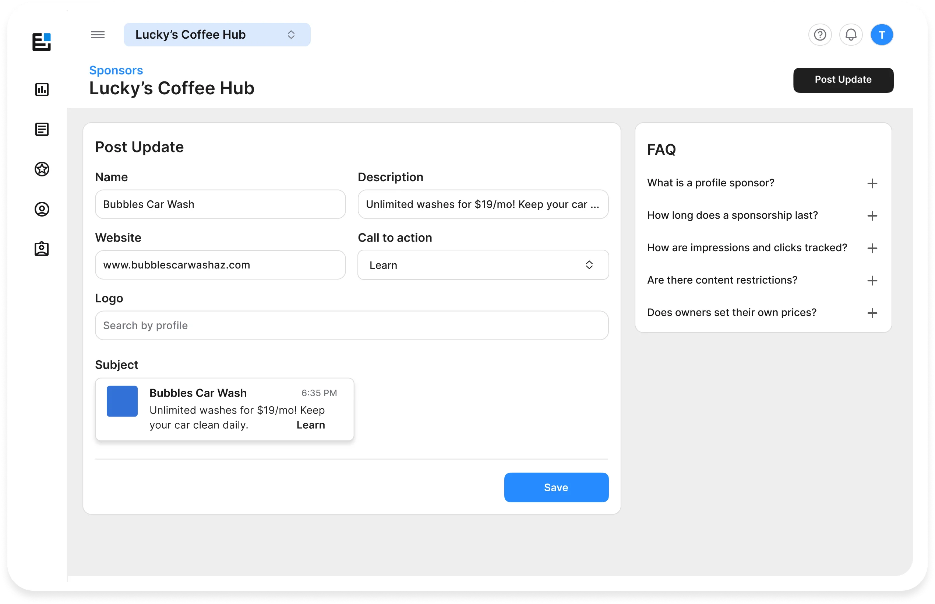Click the Website input field
Viewport: 935px width, 604px height.
tap(220, 265)
